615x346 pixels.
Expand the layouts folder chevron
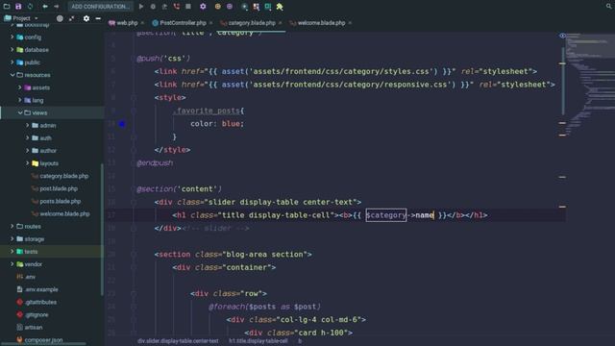point(28,162)
